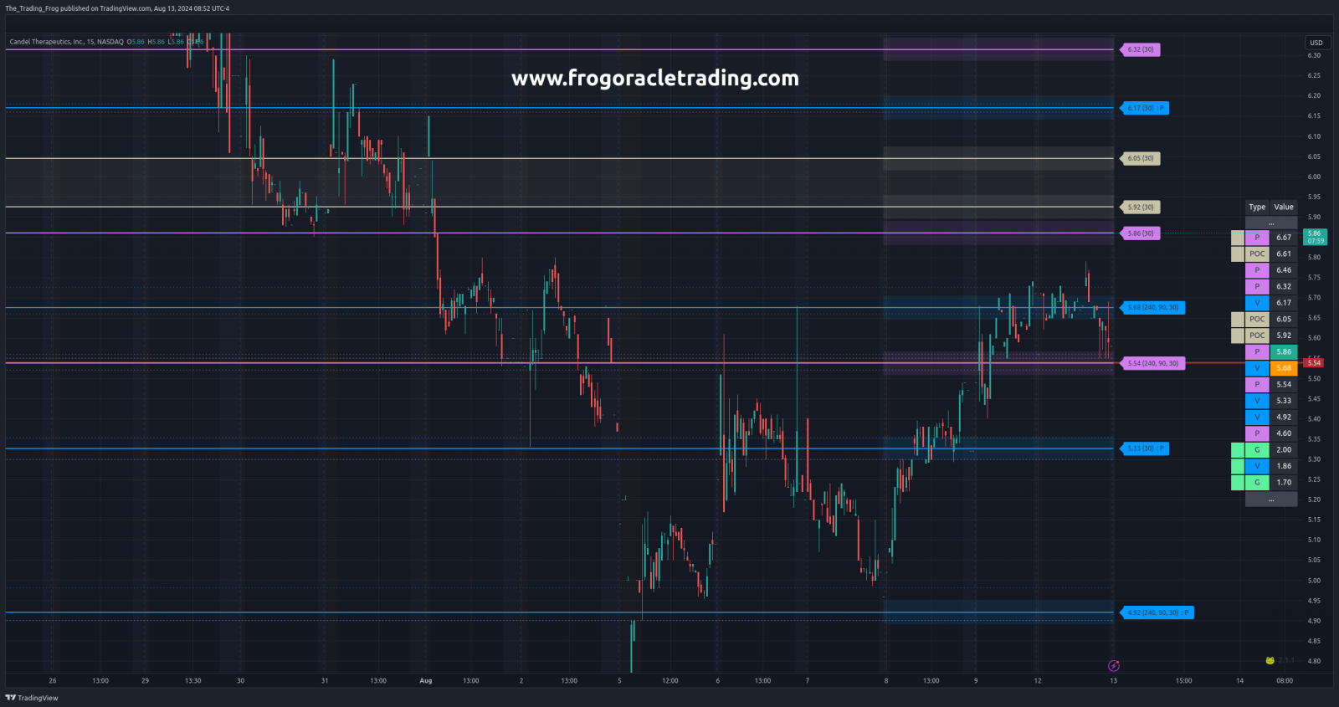The height and width of the screenshot is (707, 1339).
Task: Click the green 5.86 price tag with countdown
Action: (x=1315, y=237)
